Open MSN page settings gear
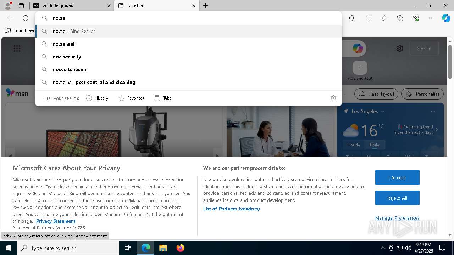This screenshot has height=255, width=454. tap(400, 49)
